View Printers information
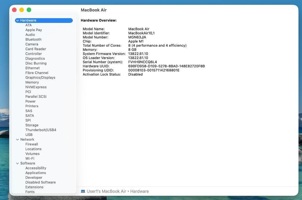This screenshot has height=200, width=302. point(32,106)
